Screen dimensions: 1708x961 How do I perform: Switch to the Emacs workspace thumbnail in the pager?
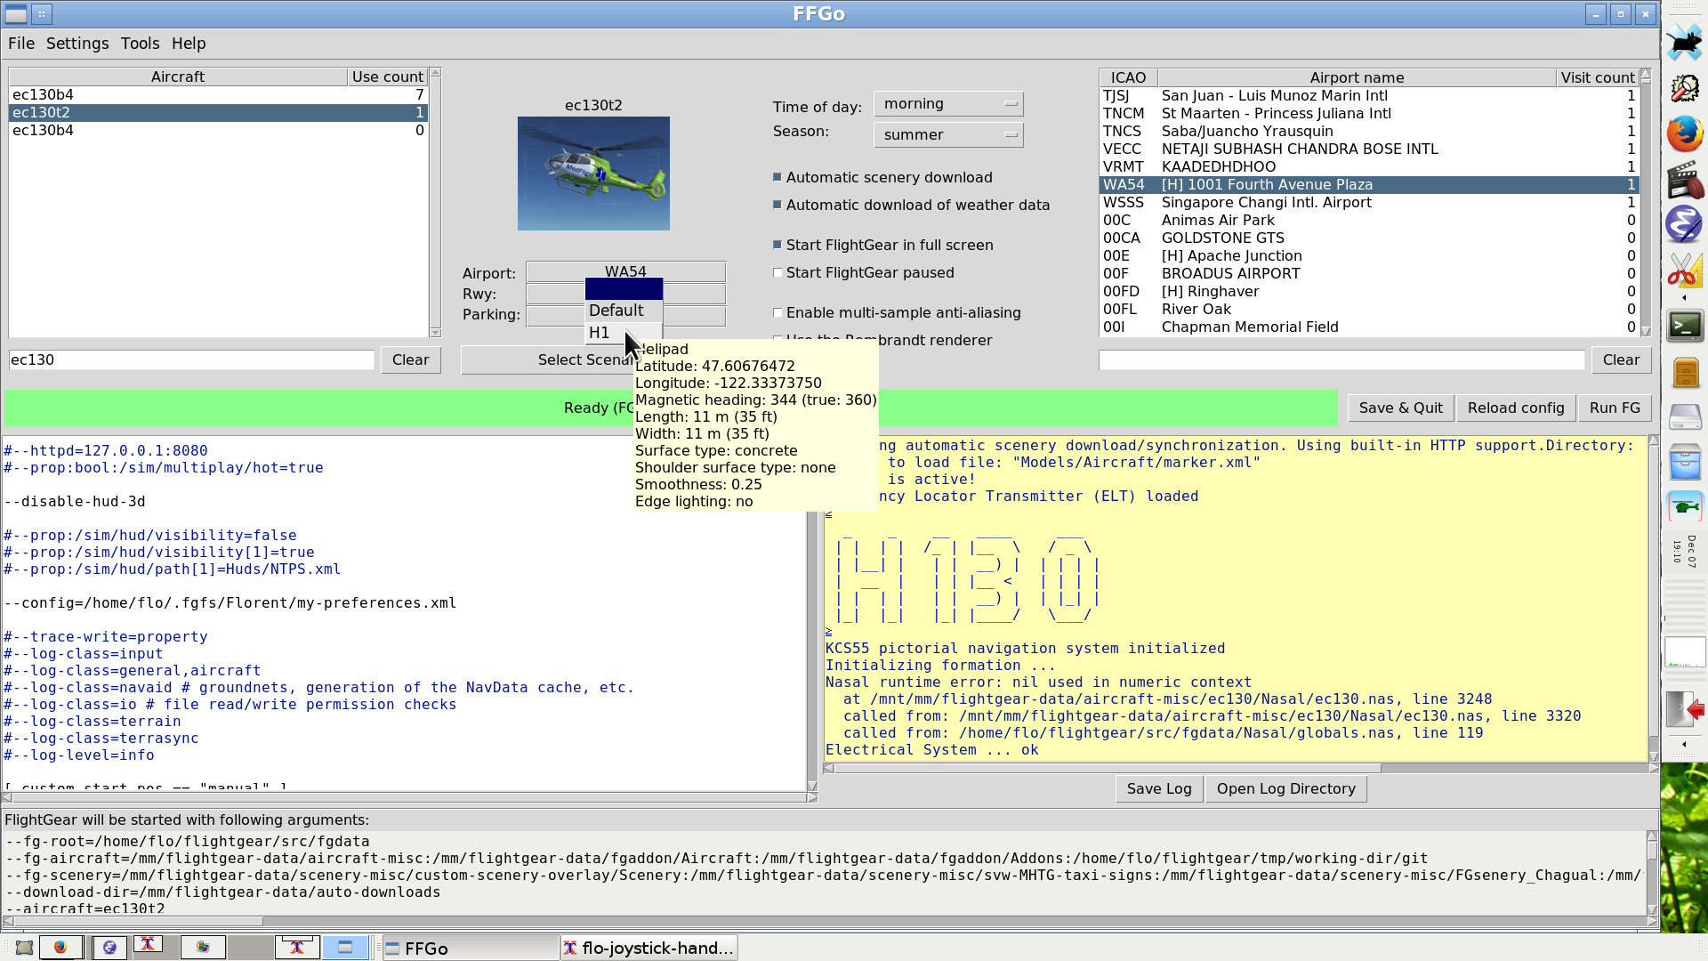(x=109, y=948)
